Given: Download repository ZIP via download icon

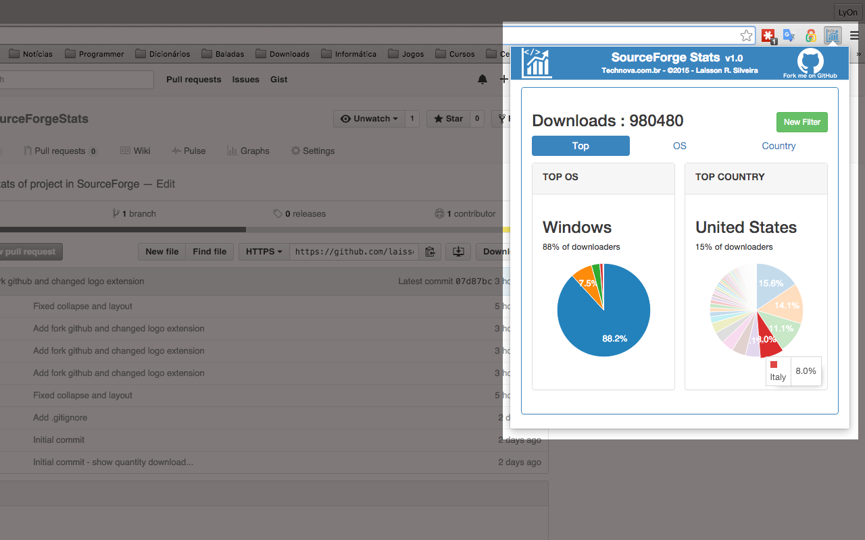Looking at the screenshot, I should coord(458,251).
